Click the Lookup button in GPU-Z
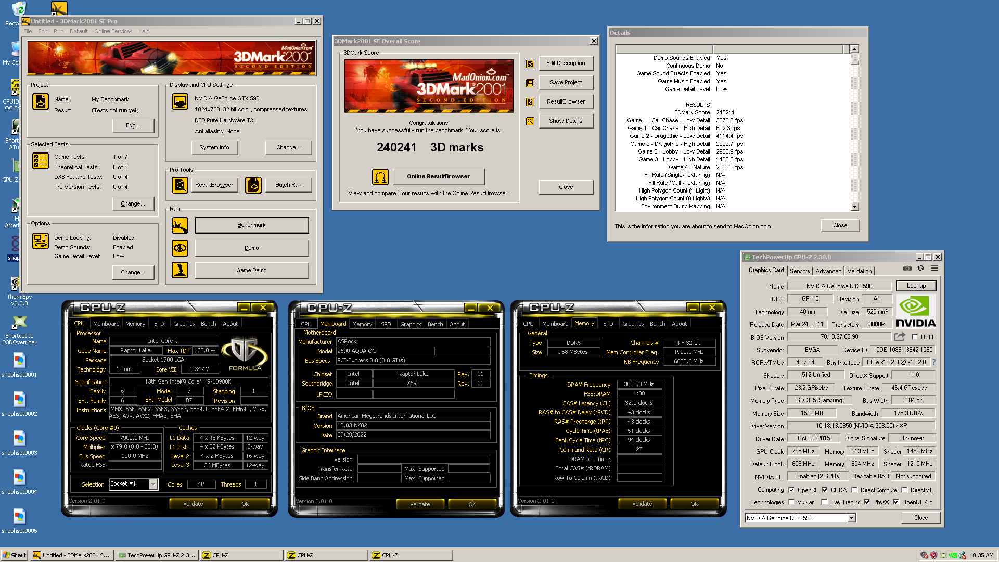Viewport: 999px width, 562px height. (916, 286)
